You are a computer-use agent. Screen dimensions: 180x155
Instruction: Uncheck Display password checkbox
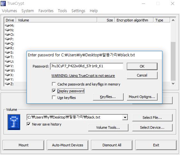coord(54,91)
